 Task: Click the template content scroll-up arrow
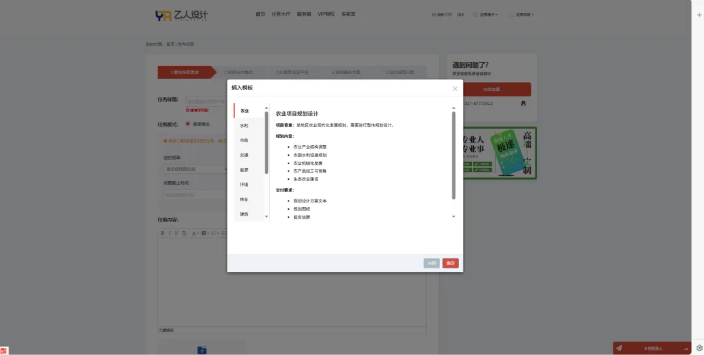coord(454,107)
